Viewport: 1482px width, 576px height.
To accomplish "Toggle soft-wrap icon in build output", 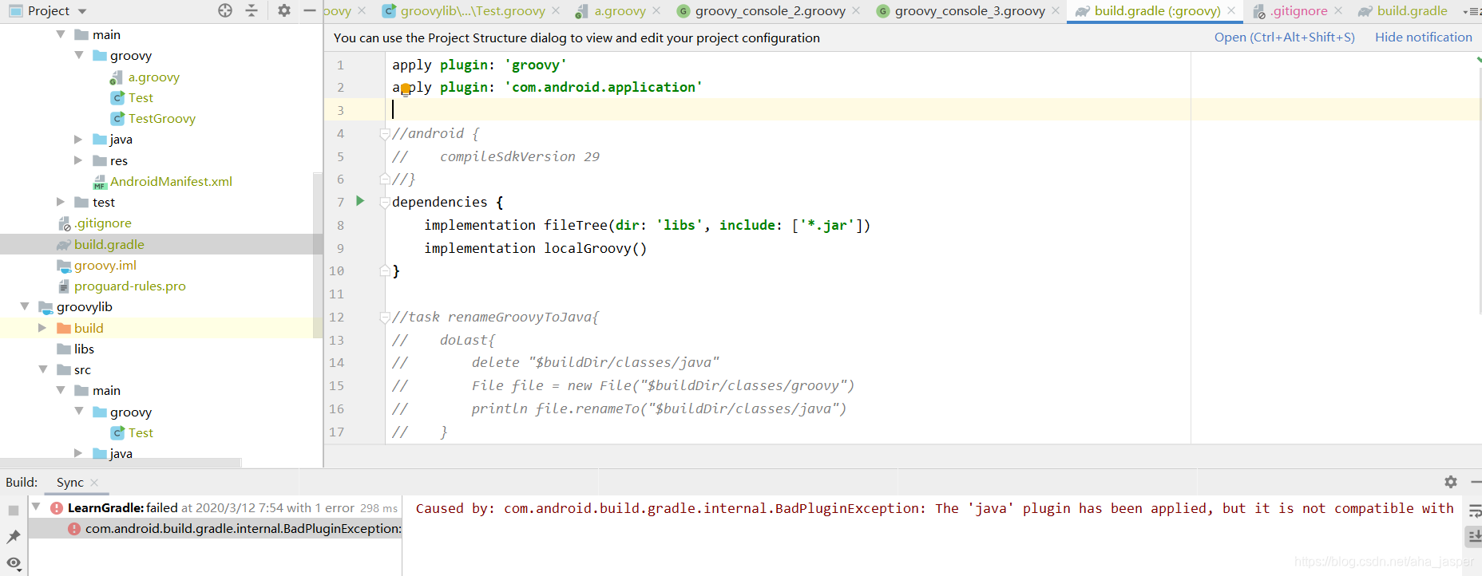I will point(1475,511).
